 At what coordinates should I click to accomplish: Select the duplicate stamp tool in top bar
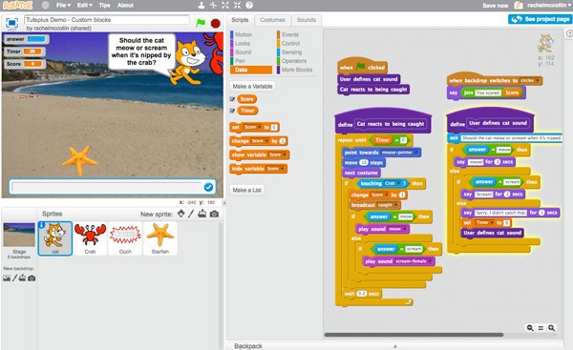tap(201, 5)
